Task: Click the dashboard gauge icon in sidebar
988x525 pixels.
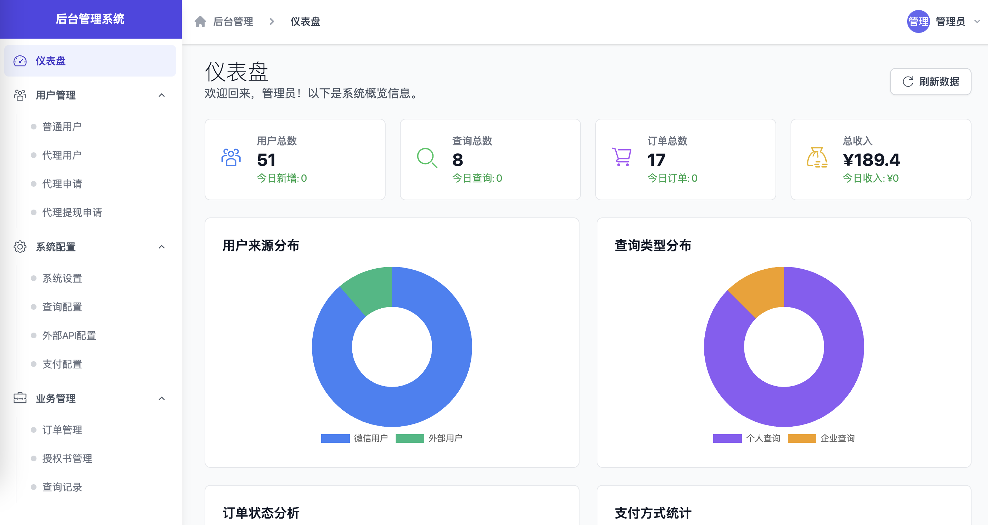Action: (20, 61)
